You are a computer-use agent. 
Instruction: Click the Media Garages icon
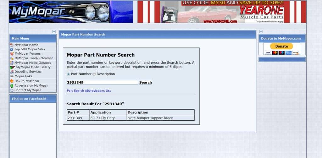pos(12,63)
